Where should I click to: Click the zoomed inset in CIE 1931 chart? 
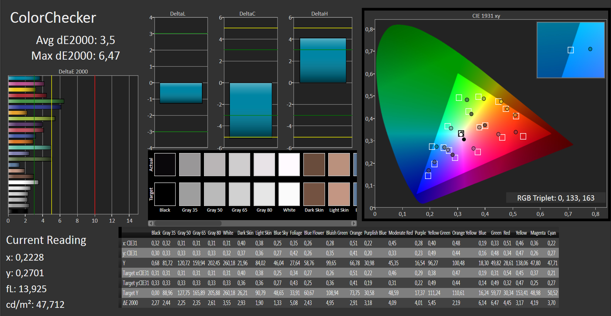point(571,50)
